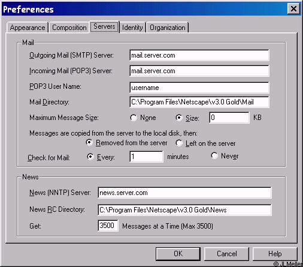Click the News NNTP Server field

[184, 193]
